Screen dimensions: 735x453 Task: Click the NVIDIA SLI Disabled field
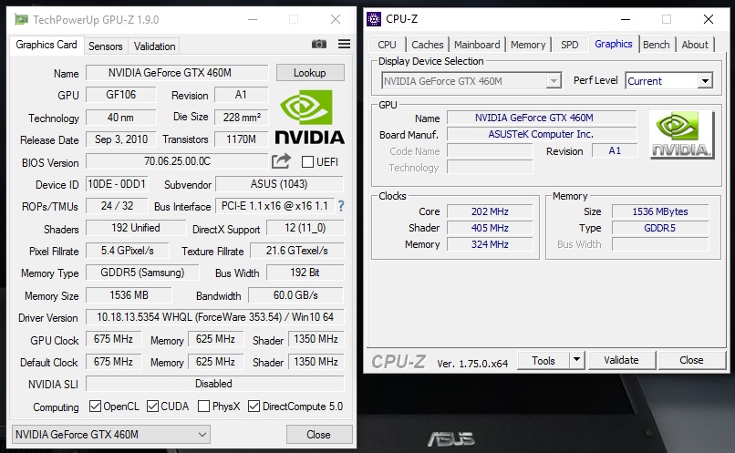214,384
